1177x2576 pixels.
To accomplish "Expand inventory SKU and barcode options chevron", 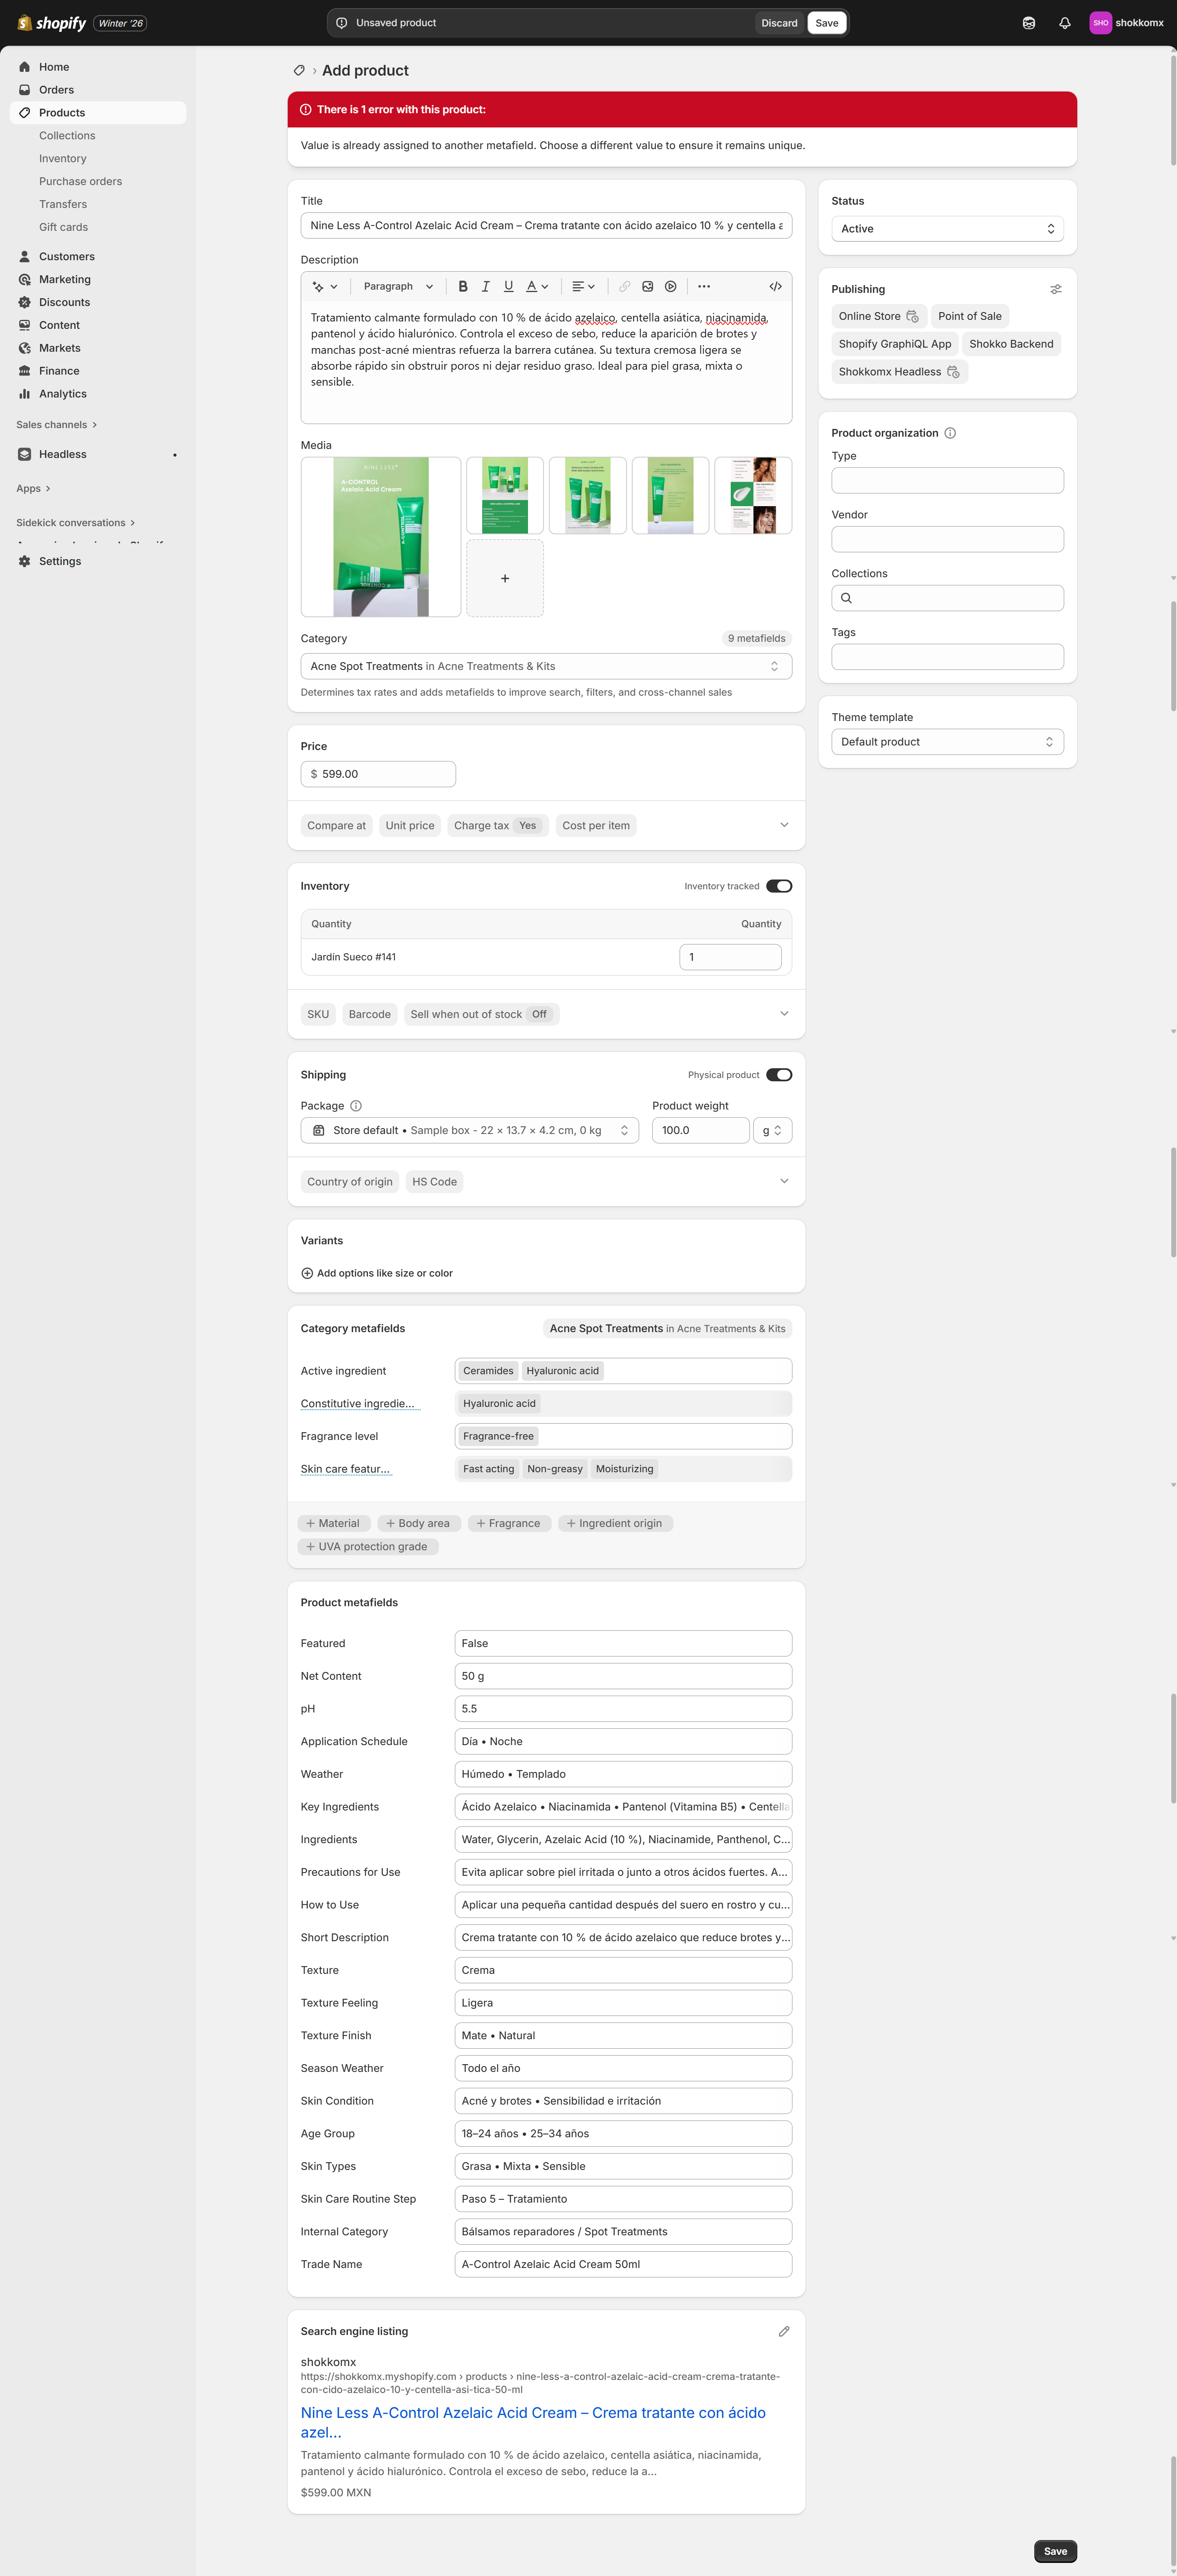I will (784, 1014).
